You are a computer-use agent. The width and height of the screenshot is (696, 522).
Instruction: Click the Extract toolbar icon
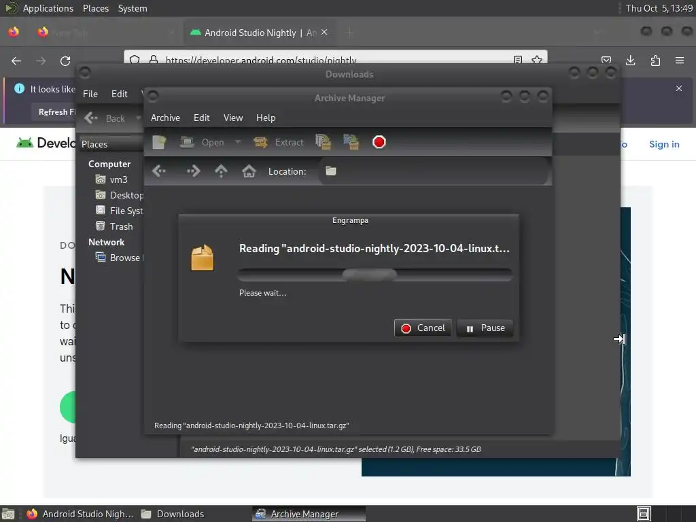pos(260,142)
